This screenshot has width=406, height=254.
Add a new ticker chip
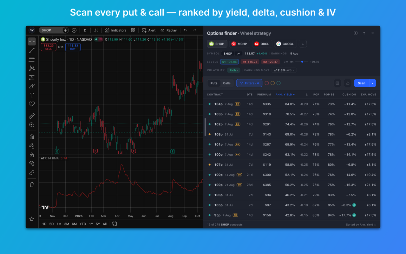pos(303,44)
